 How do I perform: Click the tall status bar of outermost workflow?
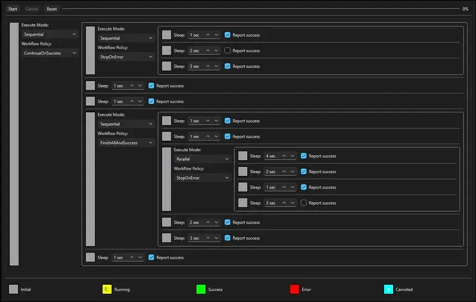[14, 144]
